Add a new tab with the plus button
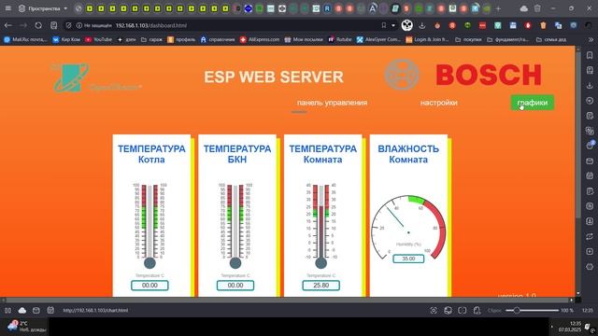The width and height of the screenshot is (598, 336). point(498,8)
